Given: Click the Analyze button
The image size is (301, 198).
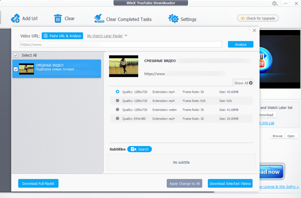Looking at the screenshot, I should point(240,44).
